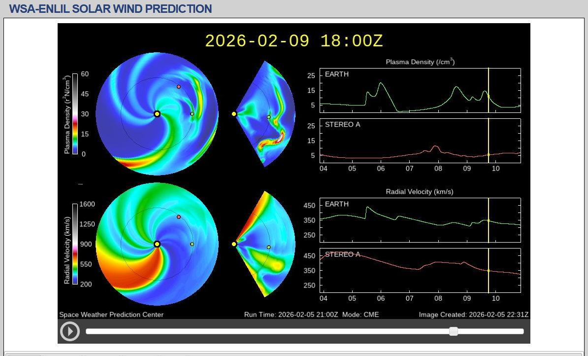This screenshot has width=588, height=356.
Task: Select STEREO A red marker on the plasma density disk
Action: click(x=179, y=87)
